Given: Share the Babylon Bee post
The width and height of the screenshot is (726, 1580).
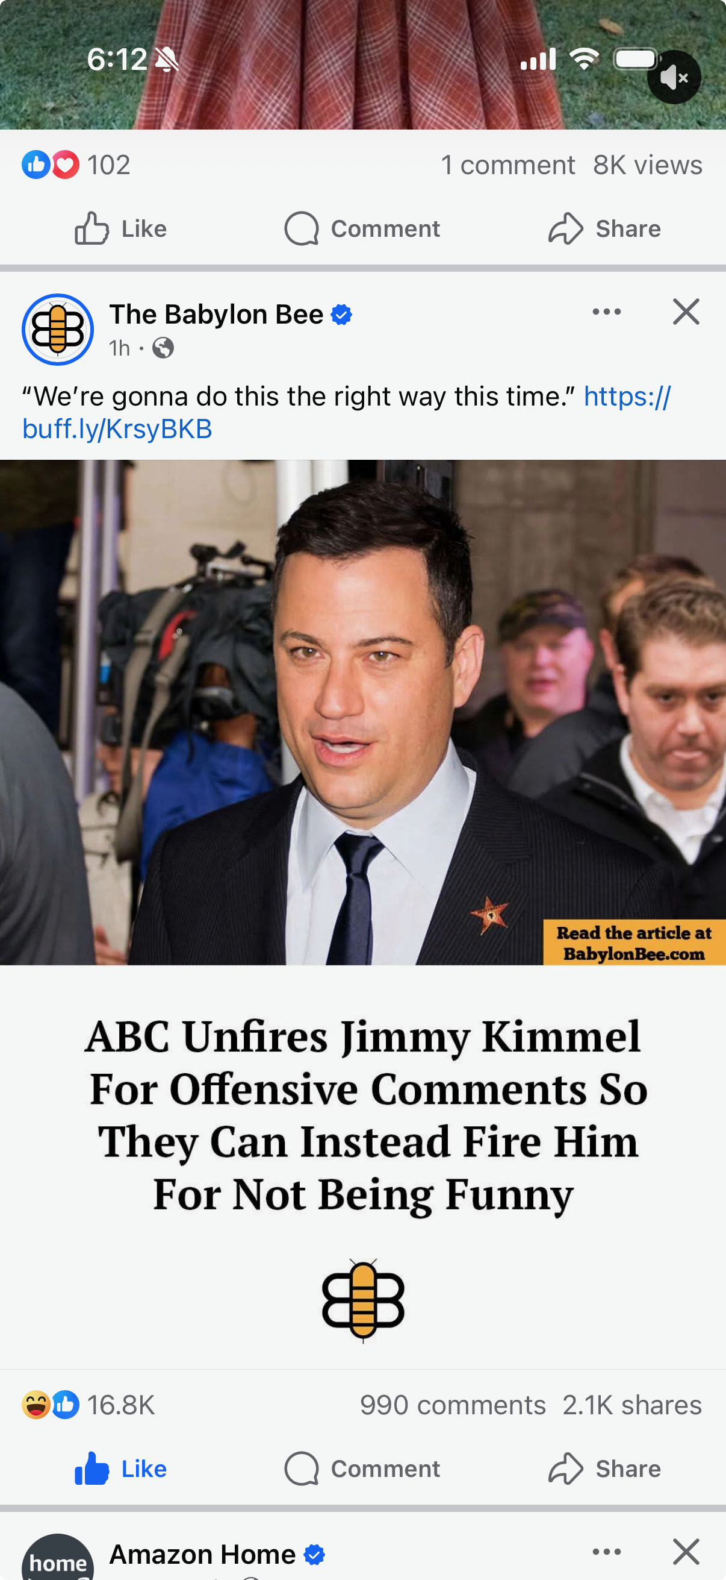Looking at the screenshot, I should point(604,1469).
